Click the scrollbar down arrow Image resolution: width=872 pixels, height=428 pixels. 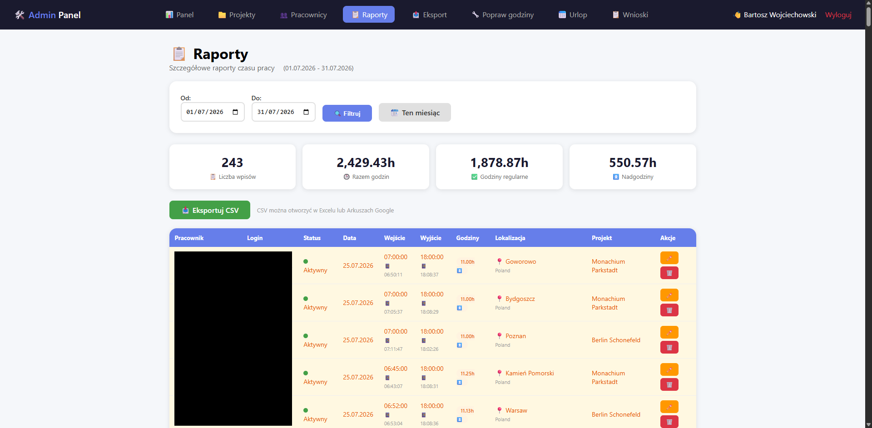(x=868, y=425)
